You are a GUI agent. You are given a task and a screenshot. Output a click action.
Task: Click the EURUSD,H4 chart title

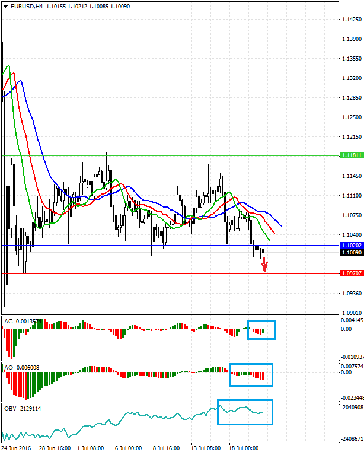tap(27, 7)
